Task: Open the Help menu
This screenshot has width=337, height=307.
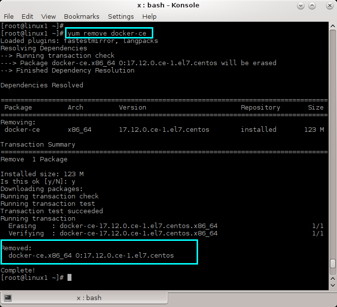Action: coord(149,17)
